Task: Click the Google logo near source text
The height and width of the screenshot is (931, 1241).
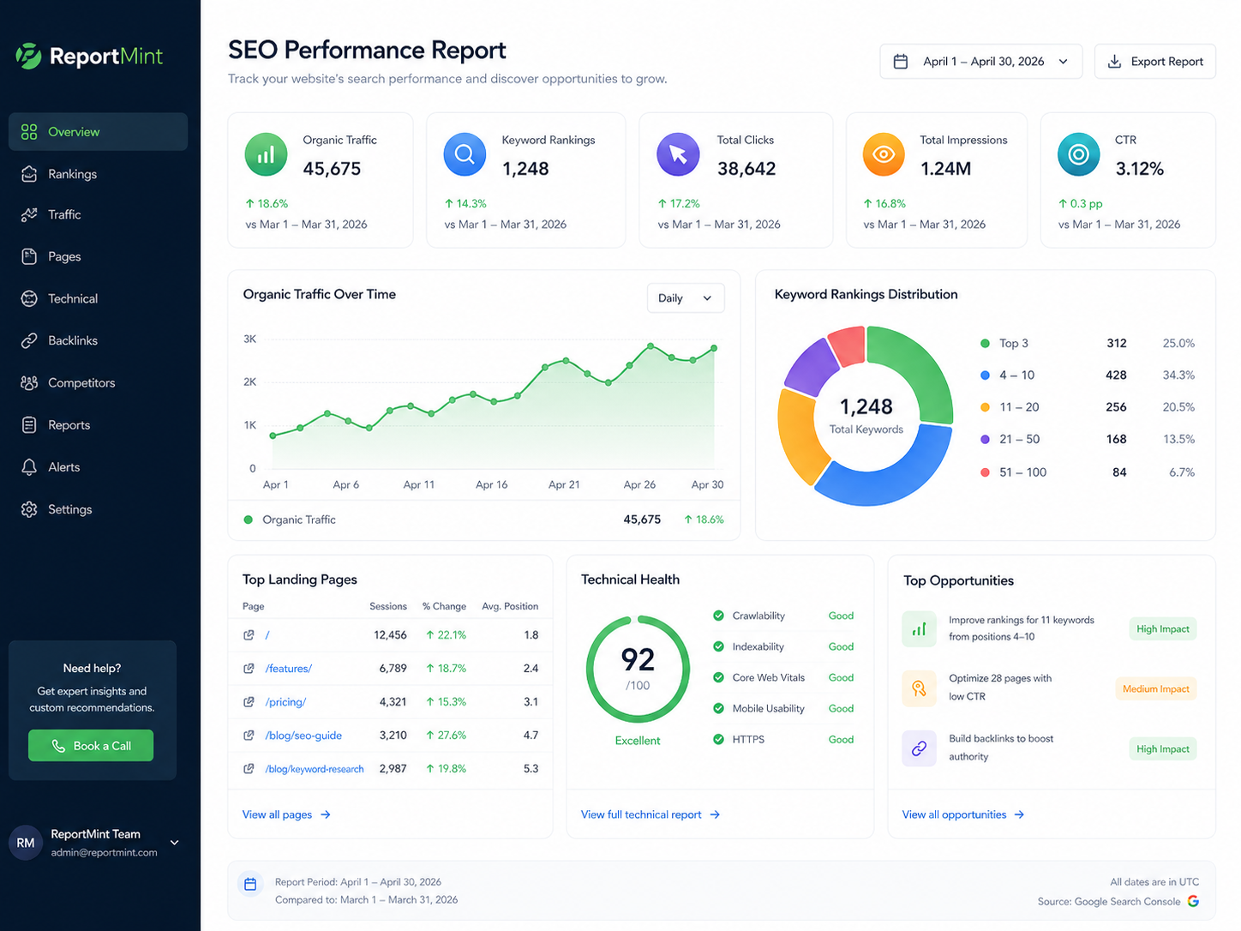Action: pyautogui.click(x=1193, y=901)
